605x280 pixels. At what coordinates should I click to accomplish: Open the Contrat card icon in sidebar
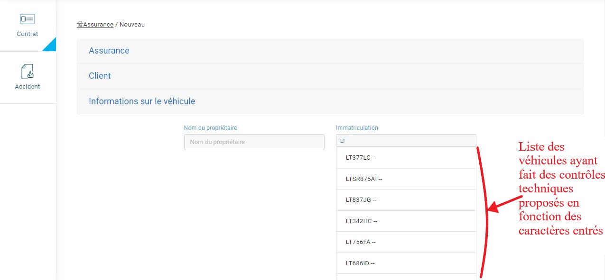[x=28, y=19]
